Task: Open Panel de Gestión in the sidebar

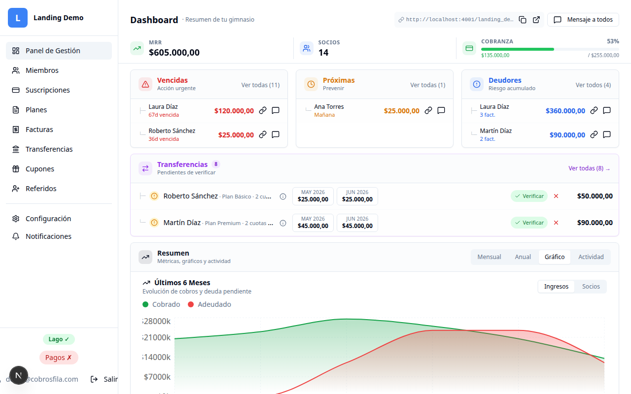Action: coord(59,51)
